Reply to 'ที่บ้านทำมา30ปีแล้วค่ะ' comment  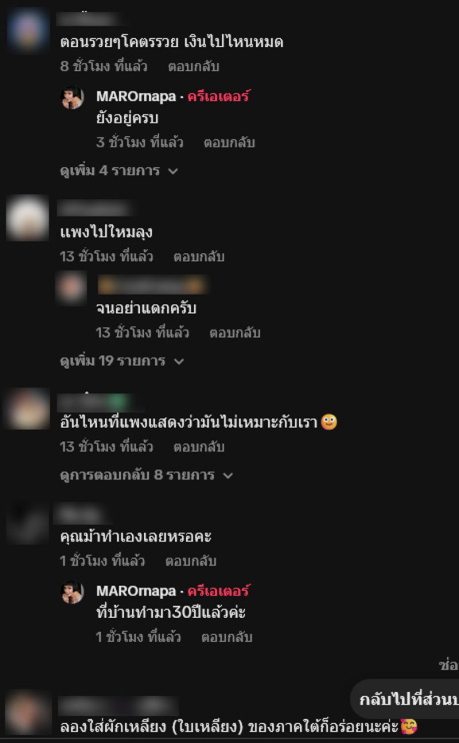(227, 637)
